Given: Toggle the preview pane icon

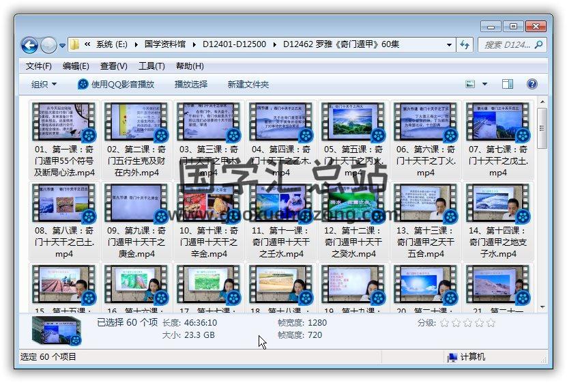Looking at the screenshot, I should [508, 84].
